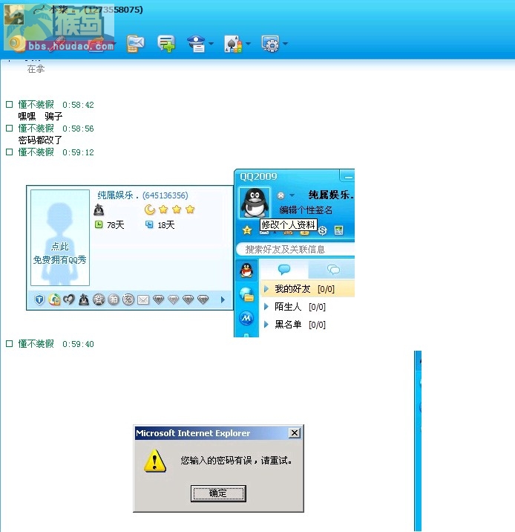This screenshot has width=515, height=532.
Task: Open the playing cards games icon
Action: (x=233, y=44)
